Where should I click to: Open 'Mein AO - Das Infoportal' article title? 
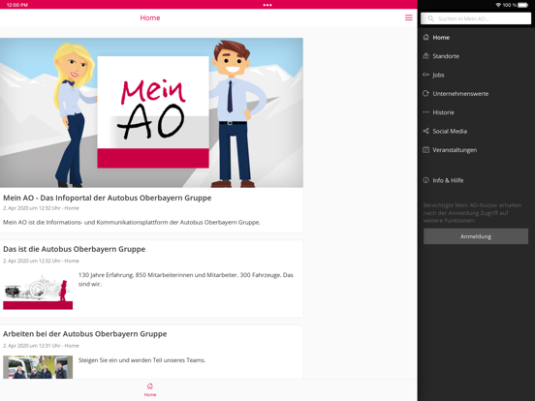[x=108, y=198]
